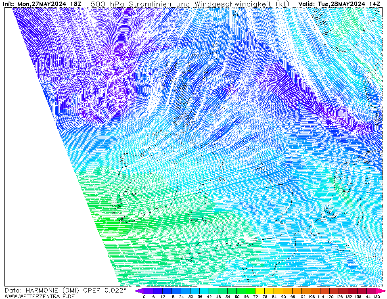
Task: Click the right pink arrow end of the color scale
Action: coord(381,291)
